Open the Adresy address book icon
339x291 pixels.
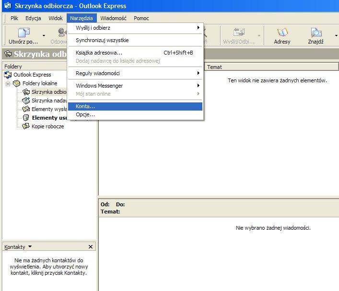tap(282, 33)
